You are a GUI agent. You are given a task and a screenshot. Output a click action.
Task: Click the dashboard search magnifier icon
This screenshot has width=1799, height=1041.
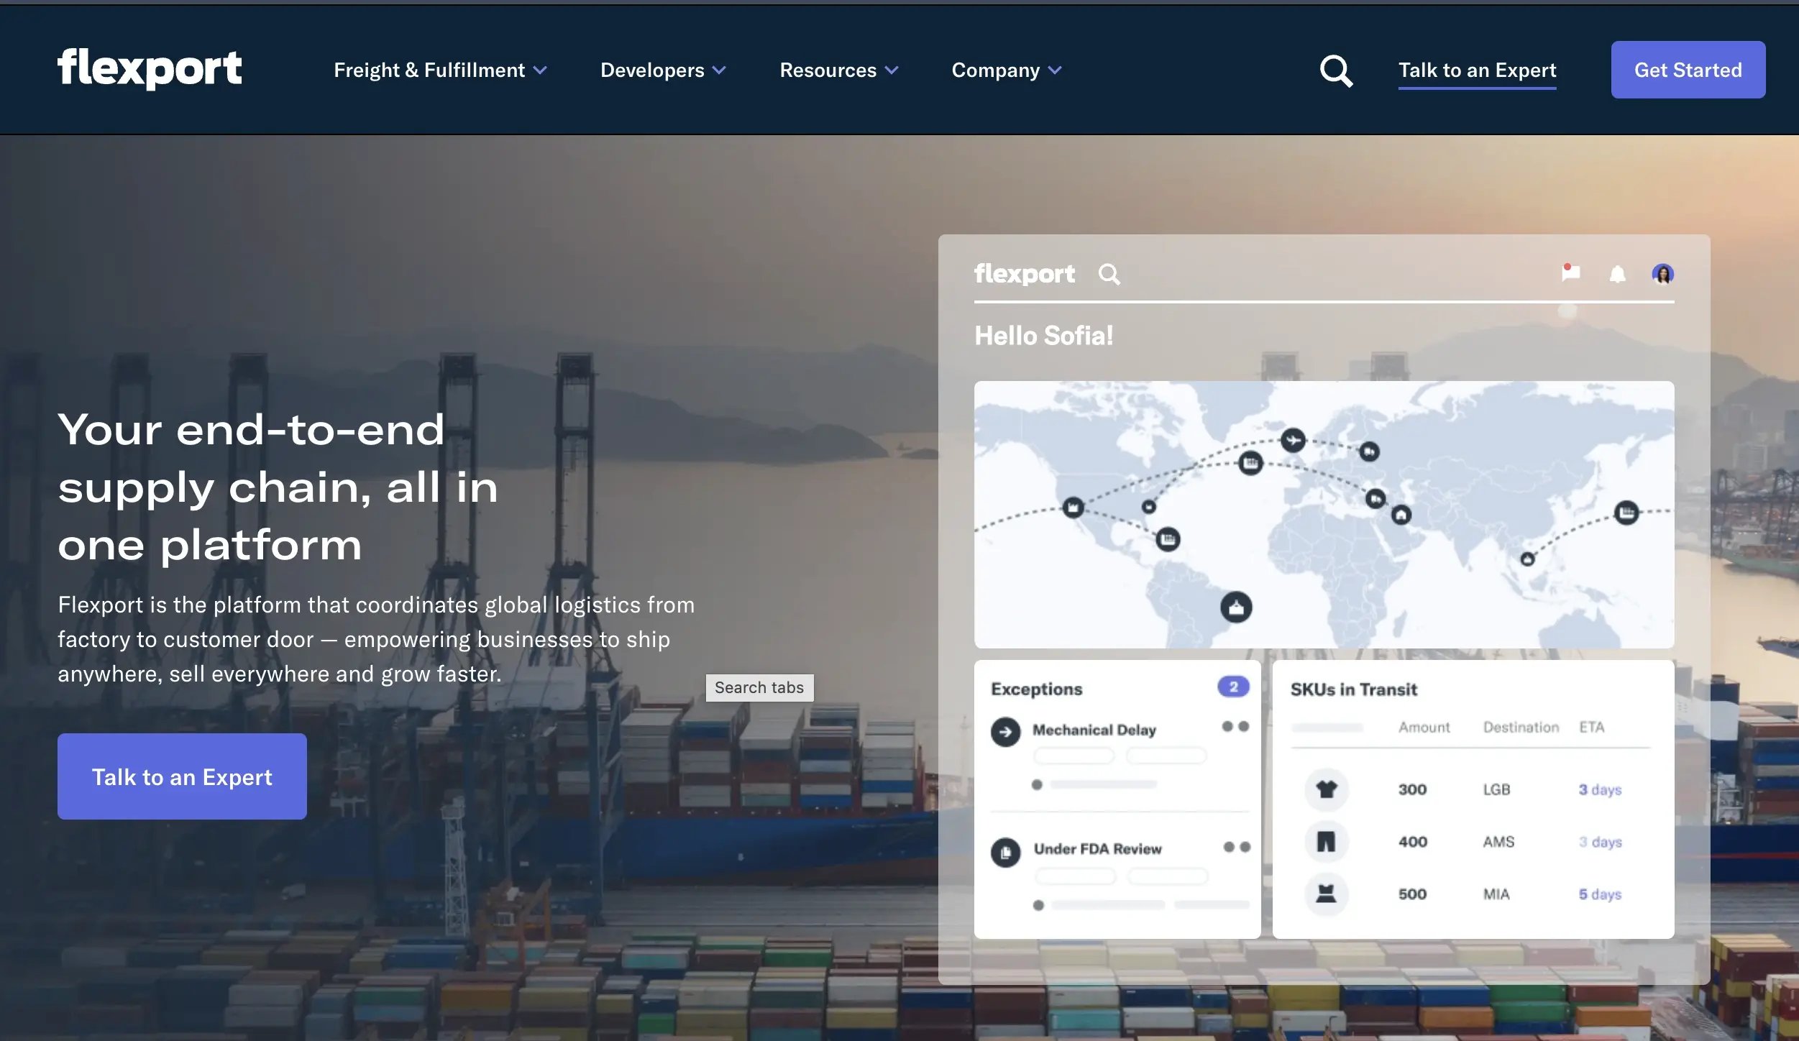[1109, 274]
